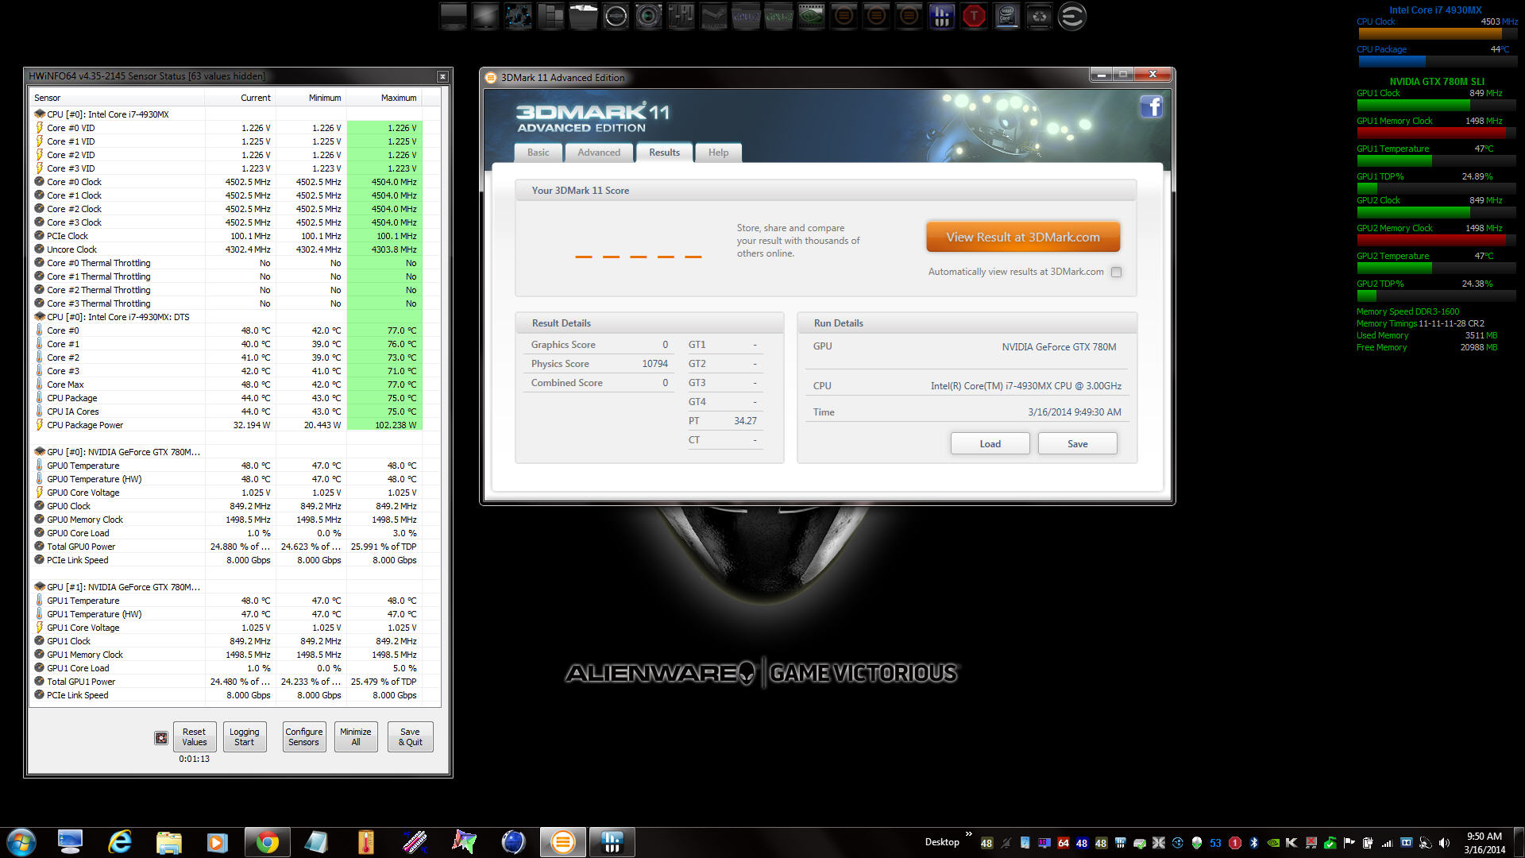The width and height of the screenshot is (1525, 858).
Task: Switch to HWiNFO64 in the taskbar
Action: 612,842
